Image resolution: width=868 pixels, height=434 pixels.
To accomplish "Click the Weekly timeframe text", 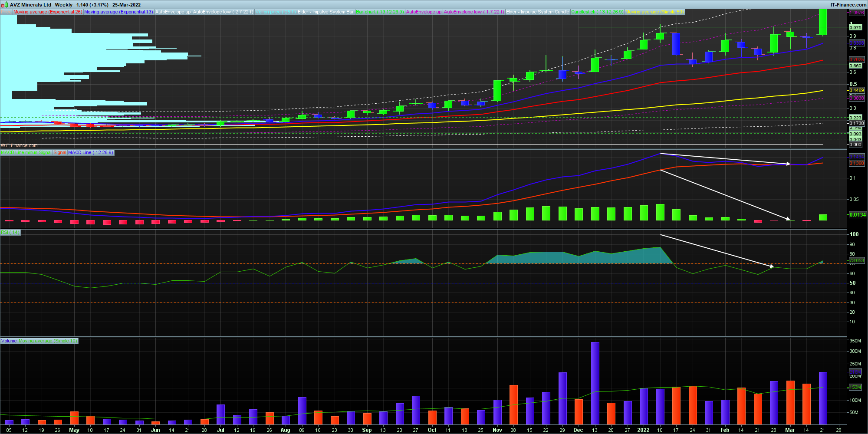I will pyautogui.click(x=64, y=5).
